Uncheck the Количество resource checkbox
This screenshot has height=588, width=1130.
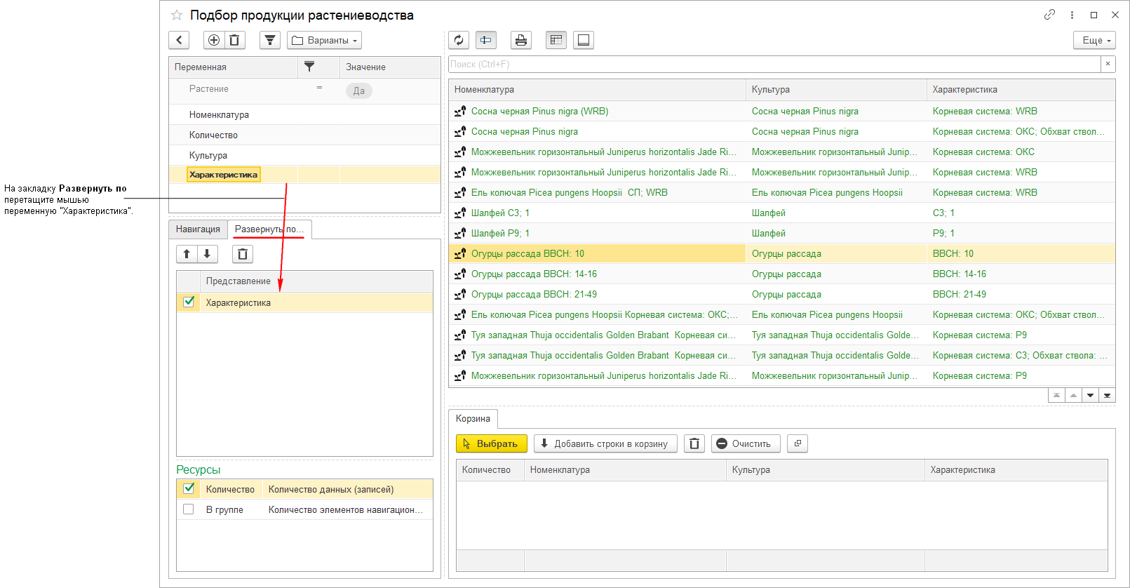[189, 488]
